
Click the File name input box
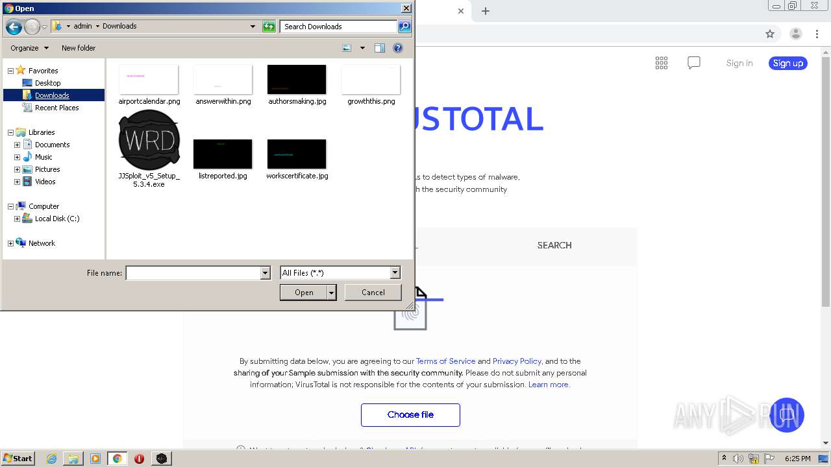(x=193, y=273)
